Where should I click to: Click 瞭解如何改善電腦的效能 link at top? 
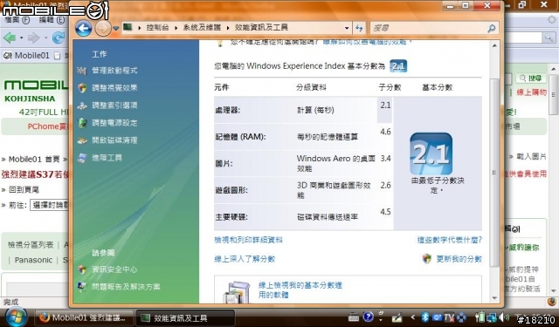367,42
